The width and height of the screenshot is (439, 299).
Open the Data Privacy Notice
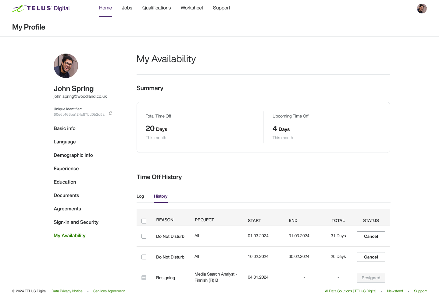pos(67,291)
